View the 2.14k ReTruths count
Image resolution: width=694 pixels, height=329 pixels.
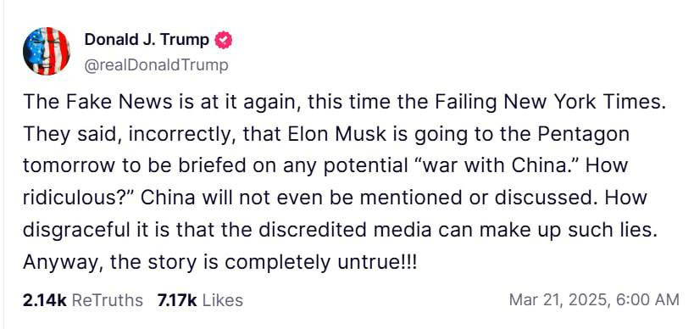pyautogui.click(x=44, y=300)
